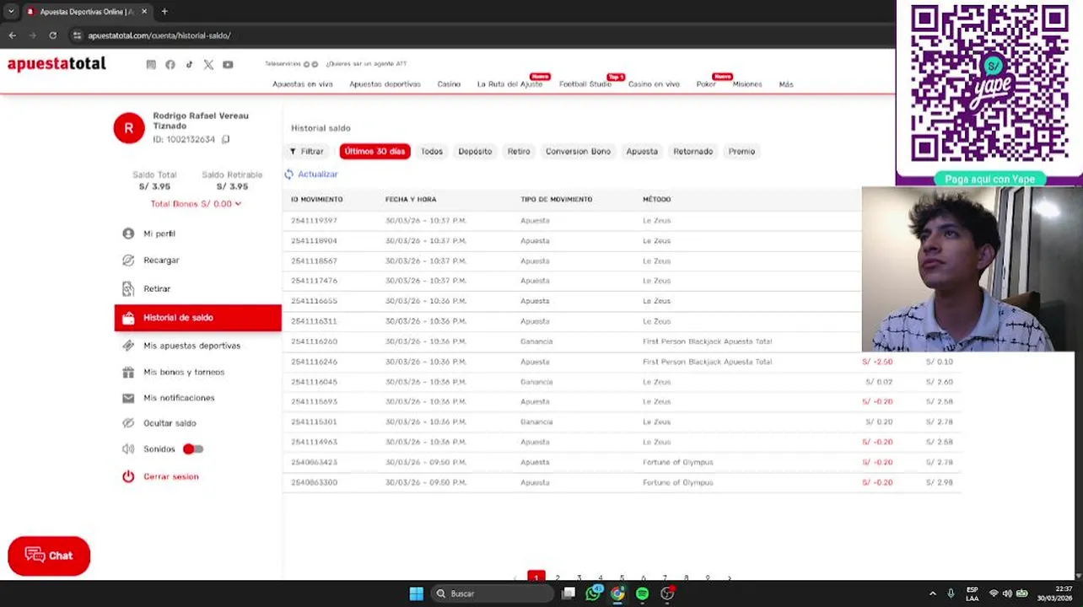Click the Recargar sidebar icon
1083x607 pixels.
pyautogui.click(x=128, y=261)
